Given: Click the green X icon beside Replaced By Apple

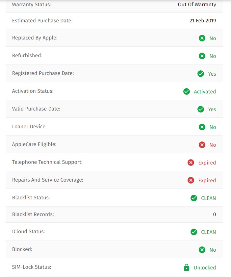Looking at the screenshot, I should click(x=202, y=38).
